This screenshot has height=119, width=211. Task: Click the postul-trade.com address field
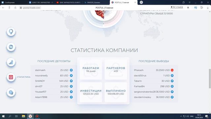click(x=32, y=8)
